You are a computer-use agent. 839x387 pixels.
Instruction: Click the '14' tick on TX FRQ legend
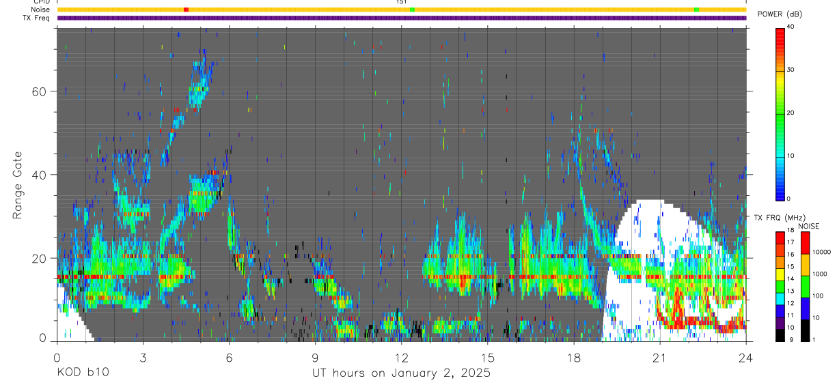click(x=790, y=278)
